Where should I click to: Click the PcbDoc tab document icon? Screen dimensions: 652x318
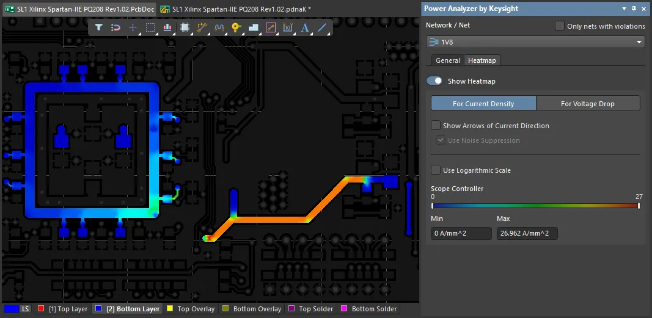pyautogui.click(x=10, y=9)
